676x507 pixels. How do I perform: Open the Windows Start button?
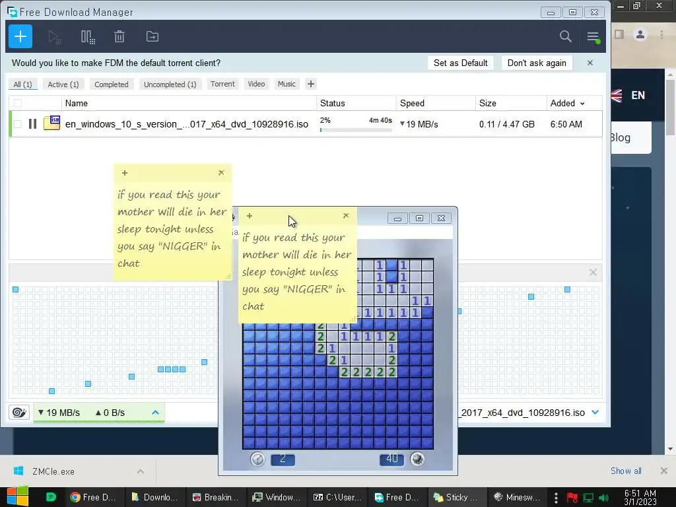click(x=17, y=496)
